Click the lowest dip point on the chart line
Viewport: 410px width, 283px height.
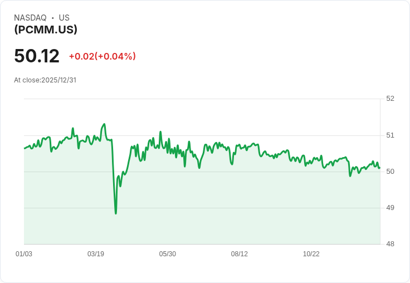[x=116, y=213]
